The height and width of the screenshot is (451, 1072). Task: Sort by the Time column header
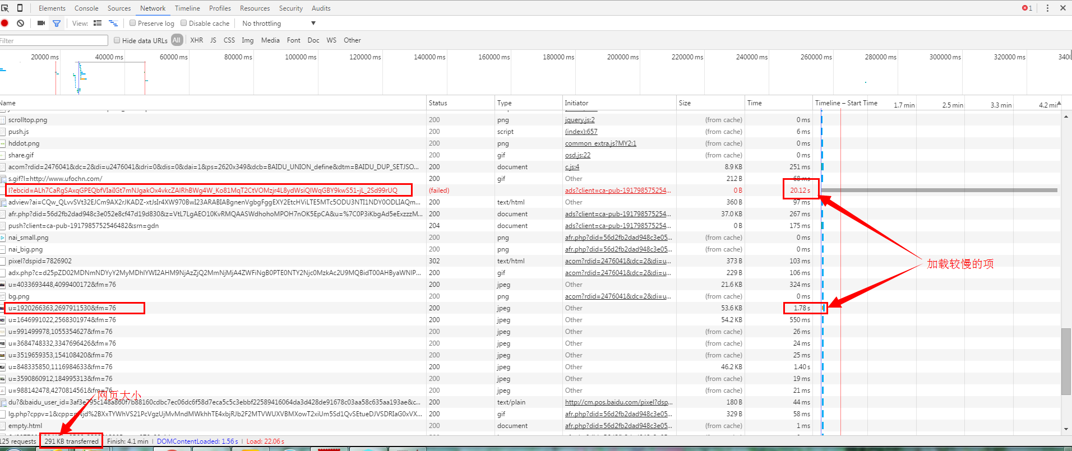coord(778,103)
